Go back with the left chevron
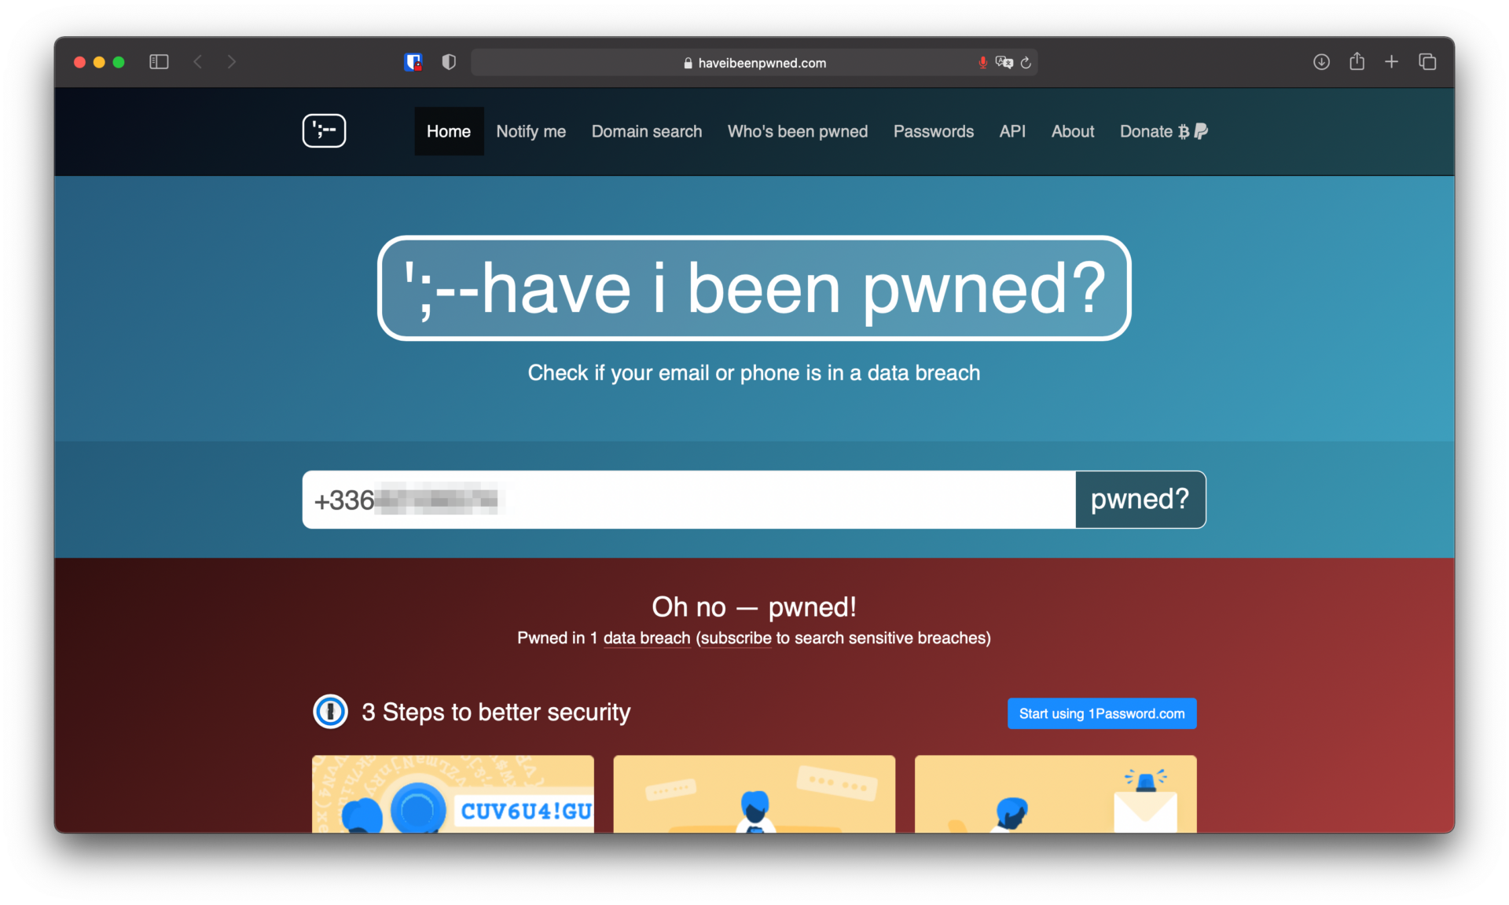The height and width of the screenshot is (905, 1509). 198,62
